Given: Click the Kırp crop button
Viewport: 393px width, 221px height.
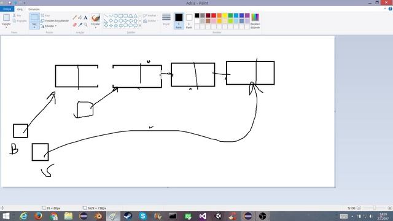Looking at the screenshot, I should [x=45, y=15].
